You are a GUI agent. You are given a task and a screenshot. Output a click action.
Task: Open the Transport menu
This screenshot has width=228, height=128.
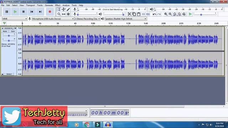[x=30, y=5]
